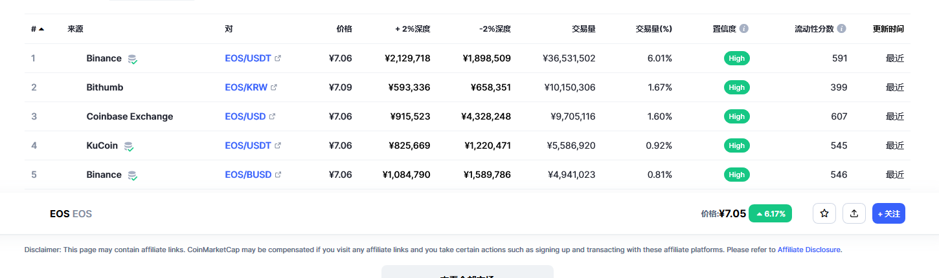The image size is (939, 278).
Task: Sort markets by 价格 column header
Action: (x=345, y=28)
